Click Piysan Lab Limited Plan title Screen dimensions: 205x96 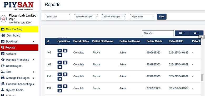[22, 17]
